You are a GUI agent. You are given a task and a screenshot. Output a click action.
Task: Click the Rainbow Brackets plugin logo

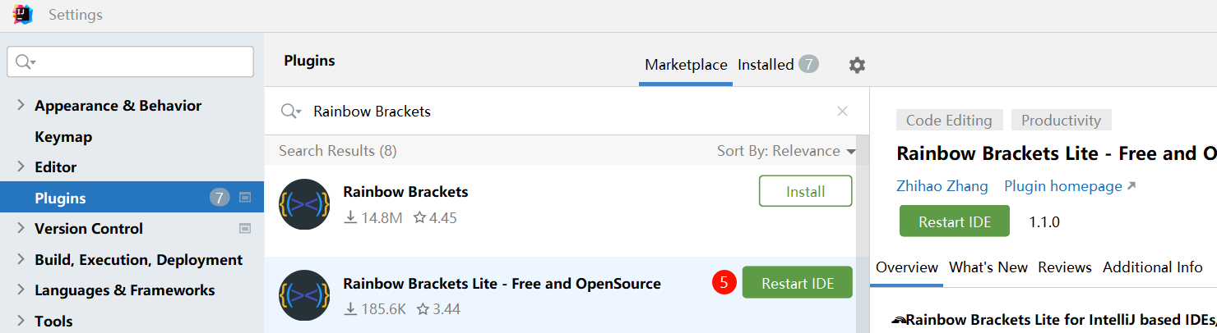tap(304, 204)
